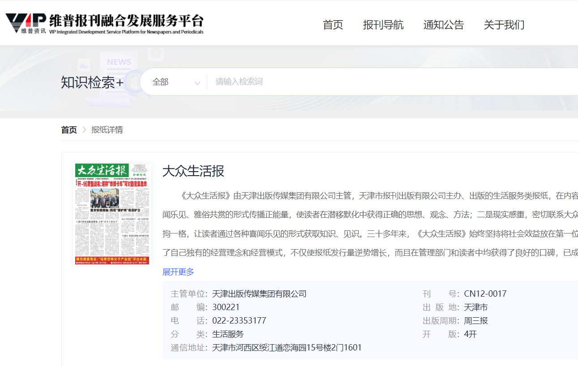Screen dimensions: 578x367
Task: Open the 首页 navigation menu item
Action: tap(333, 25)
